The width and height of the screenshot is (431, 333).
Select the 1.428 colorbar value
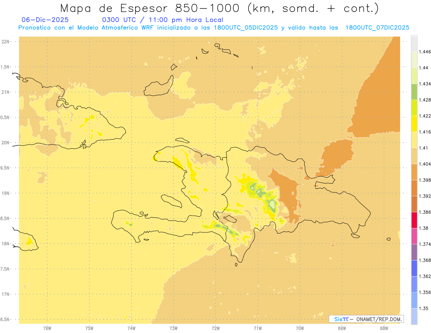pos(425,100)
